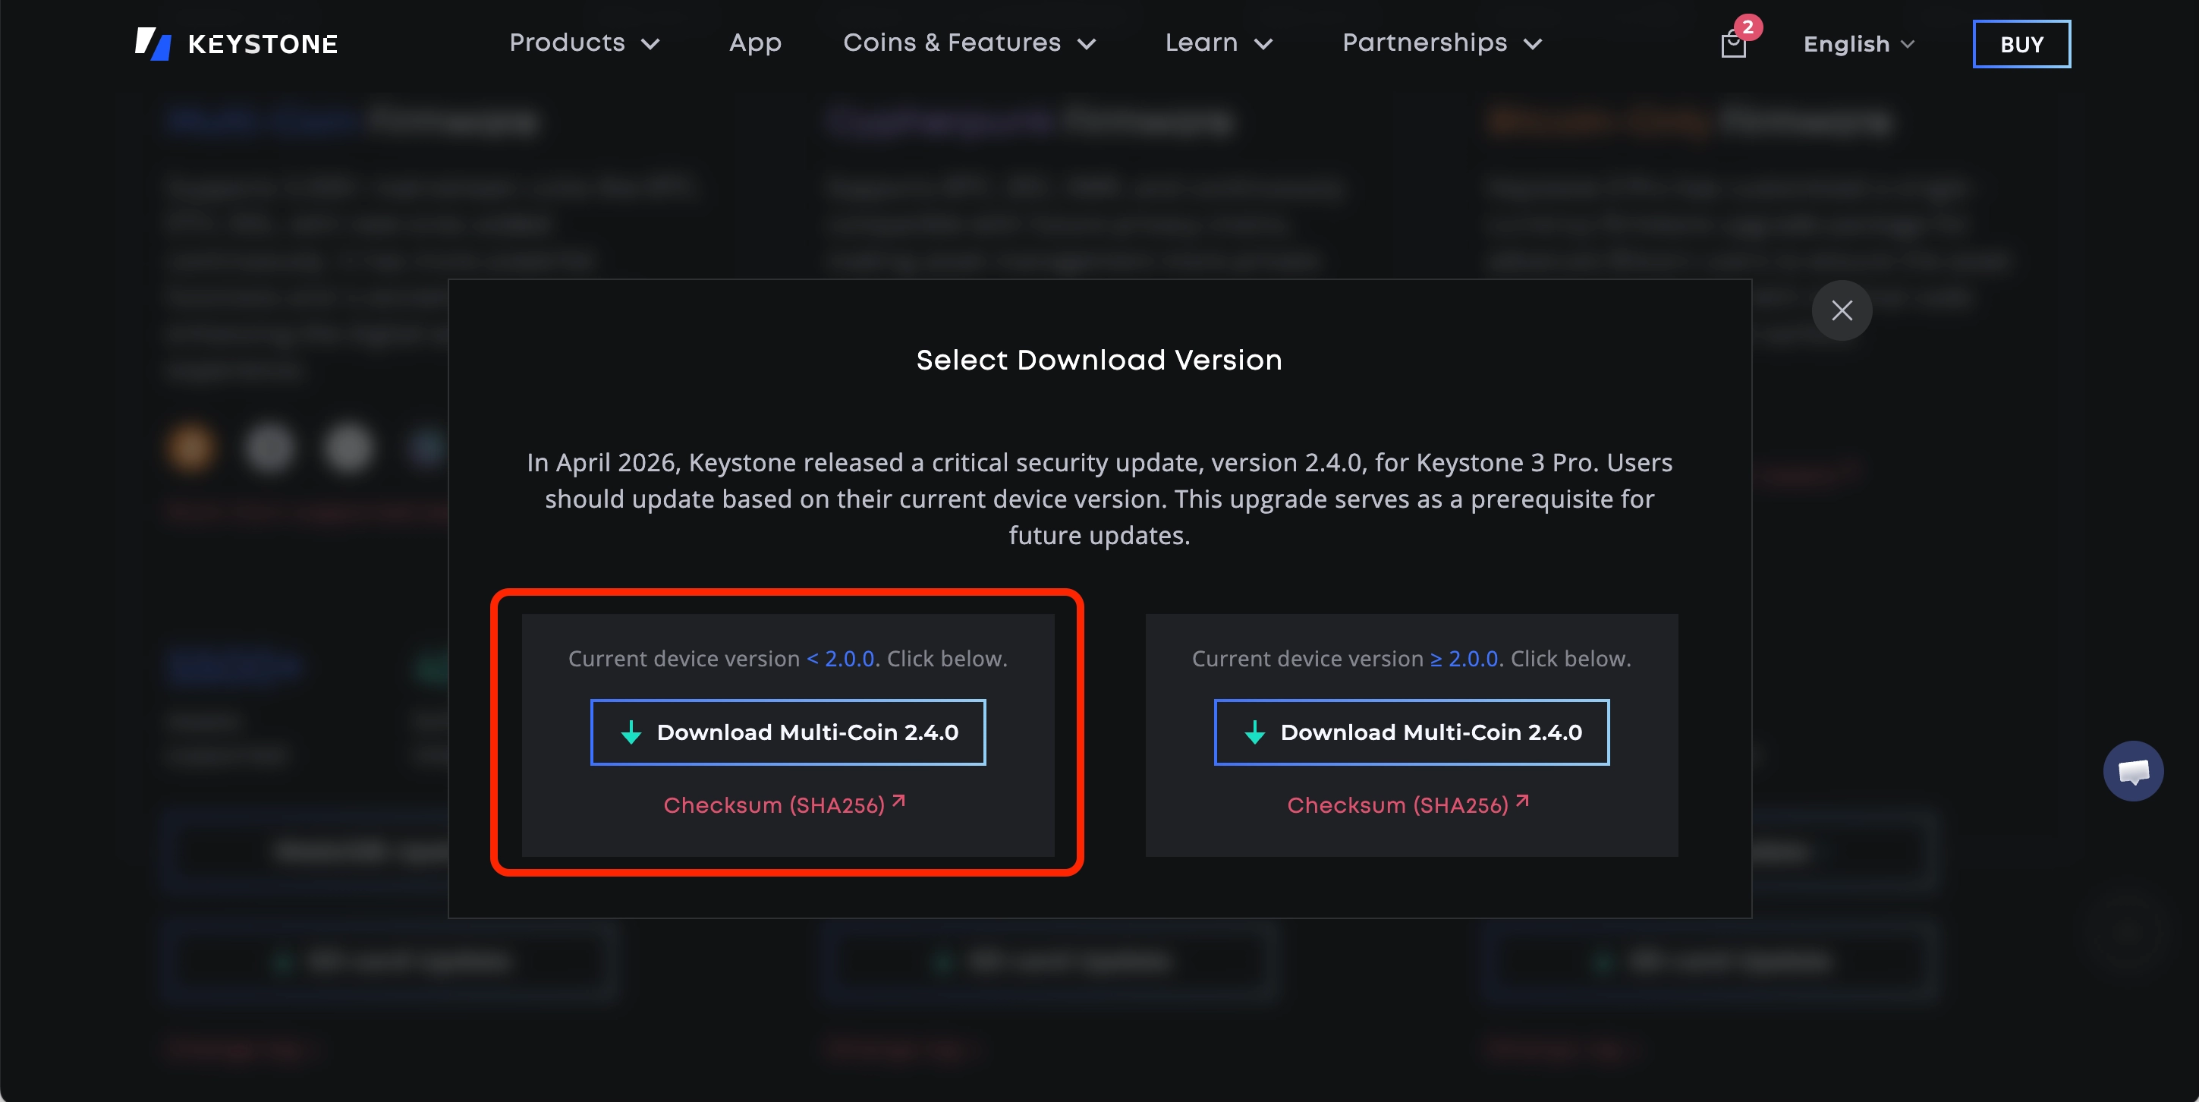Screen dimensions: 2199x1102
Task: Click the KEYSTONE wordmark text
Action: 263,44
